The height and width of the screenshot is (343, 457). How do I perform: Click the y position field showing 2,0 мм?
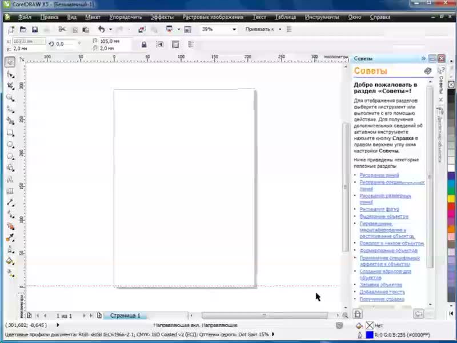pyautogui.click(x=28, y=49)
